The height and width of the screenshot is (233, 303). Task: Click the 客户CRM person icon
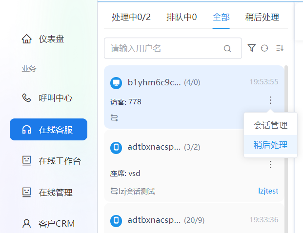pyautogui.click(x=26, y=224)
